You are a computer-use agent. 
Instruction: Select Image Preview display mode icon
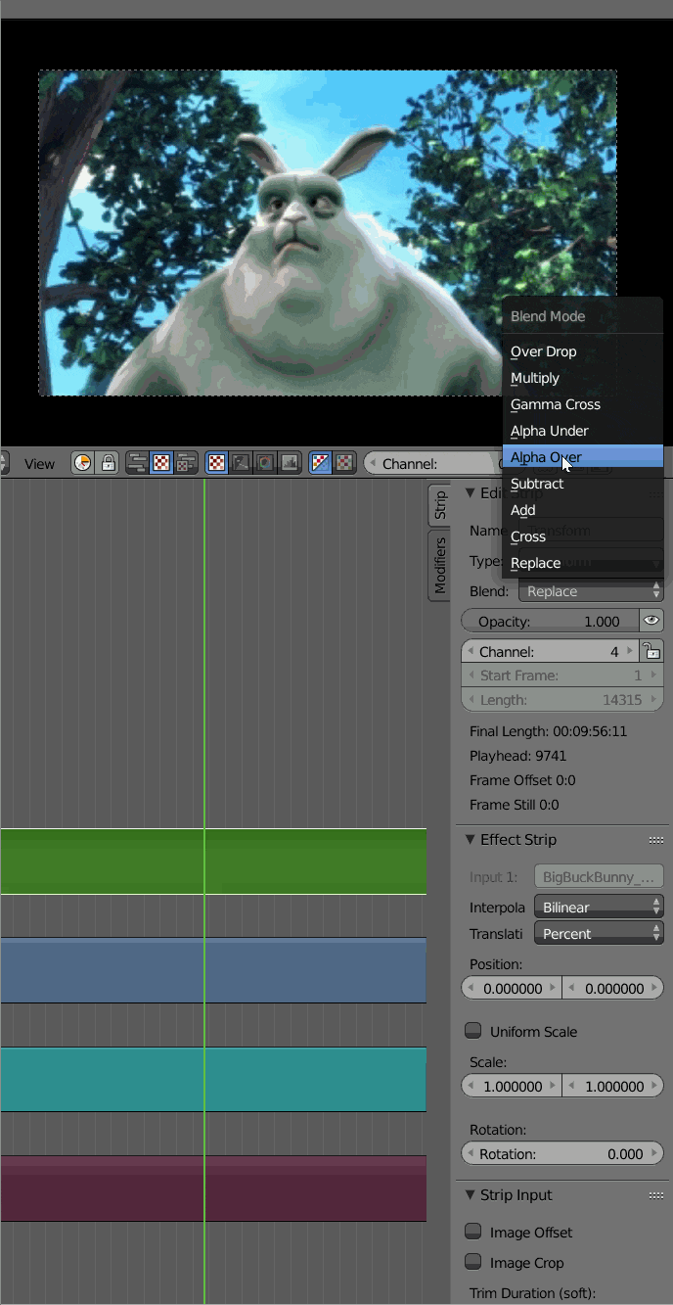pos(217,463)
